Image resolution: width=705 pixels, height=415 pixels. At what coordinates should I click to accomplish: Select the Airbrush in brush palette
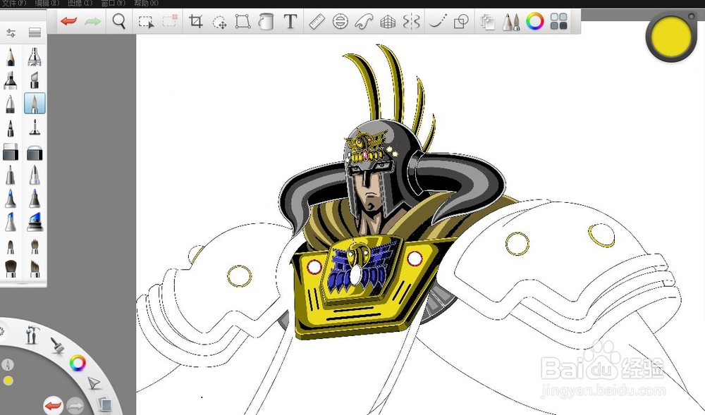point(35,57)
